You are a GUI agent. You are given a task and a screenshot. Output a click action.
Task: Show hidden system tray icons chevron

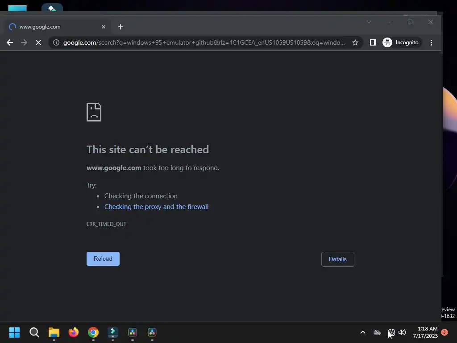pos(363,332)
